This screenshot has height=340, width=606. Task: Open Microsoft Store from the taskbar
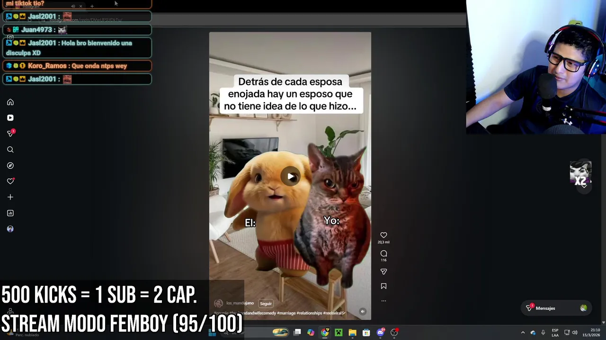click(366, 332)
